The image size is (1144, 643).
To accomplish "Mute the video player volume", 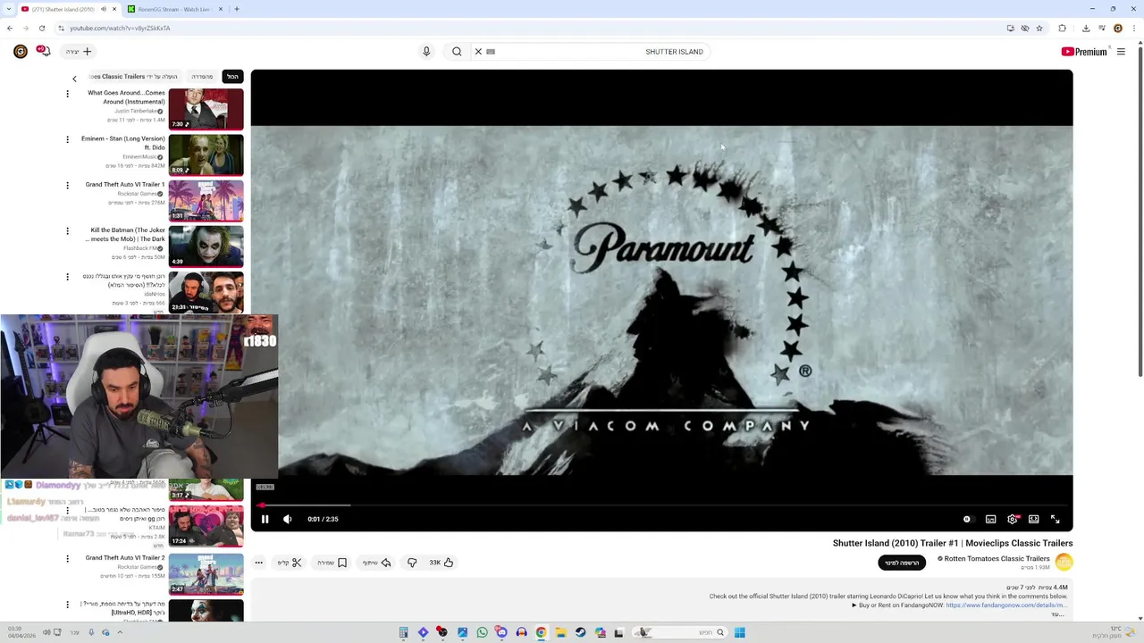I will (x=287, y=519).
